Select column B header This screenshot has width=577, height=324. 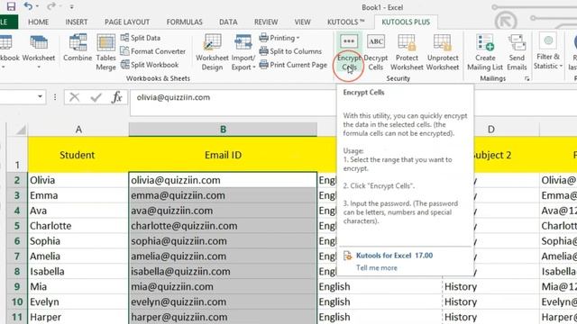pos(223,130)
